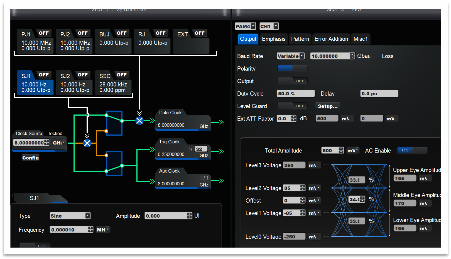451x259 pixels.
Task: Open the Baud Rate Variable dropdown
Action: [x=290, y=56]
